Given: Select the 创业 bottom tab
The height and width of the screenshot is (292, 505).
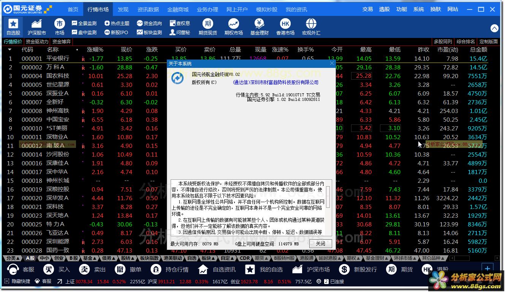Looking at the screenshot, I should pos(59,258).
